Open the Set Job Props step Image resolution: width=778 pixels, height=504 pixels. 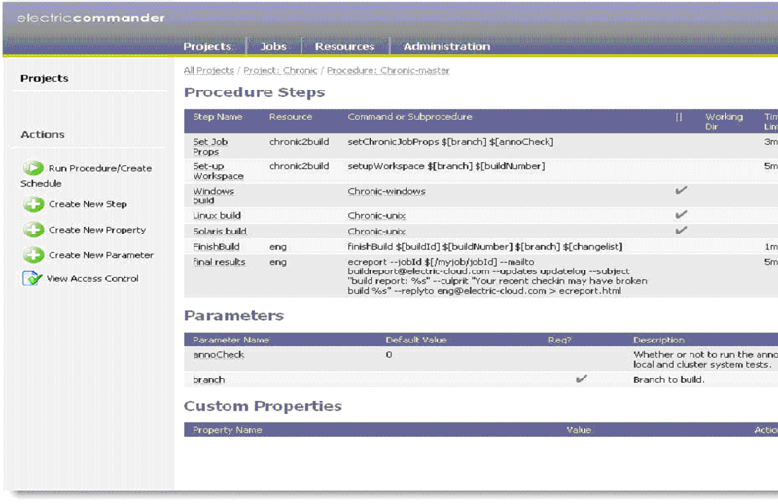pos(210,147)
